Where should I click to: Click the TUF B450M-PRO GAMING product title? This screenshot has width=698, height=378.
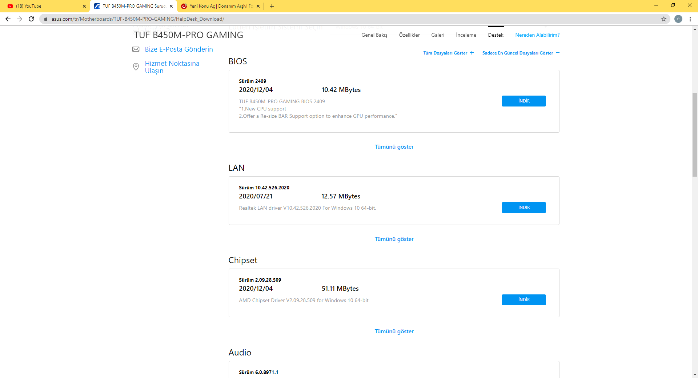188,35
